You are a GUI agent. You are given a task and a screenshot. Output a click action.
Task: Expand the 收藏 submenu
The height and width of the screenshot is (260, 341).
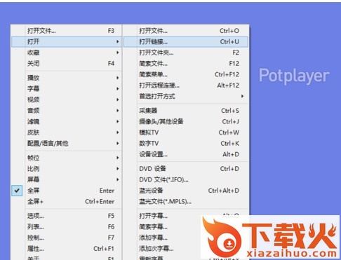pos(67,53)
